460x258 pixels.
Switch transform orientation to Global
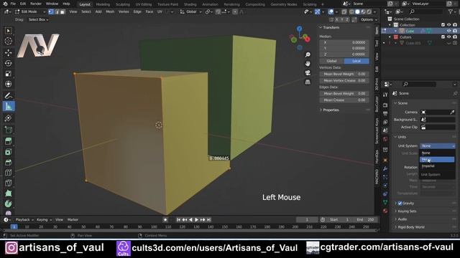(x=331, y=61)
